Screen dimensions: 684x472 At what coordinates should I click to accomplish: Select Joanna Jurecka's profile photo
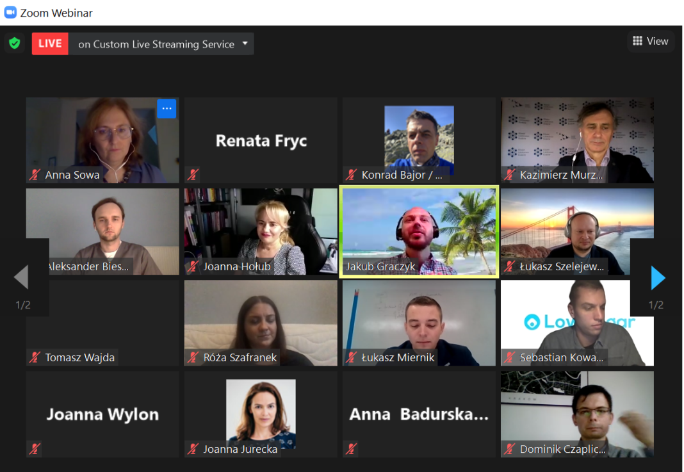point(261,414)
